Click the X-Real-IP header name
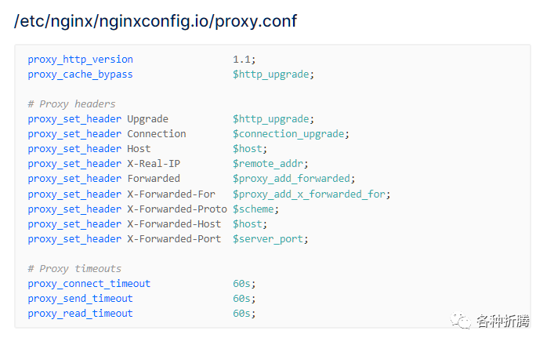Viewport: 547px width, 345px height. 154,164
